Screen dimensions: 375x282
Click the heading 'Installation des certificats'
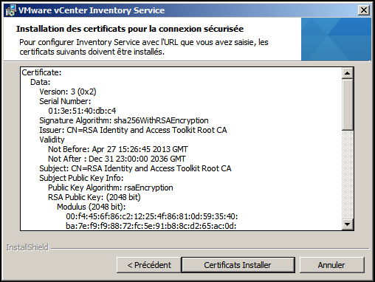pos(130,29)
